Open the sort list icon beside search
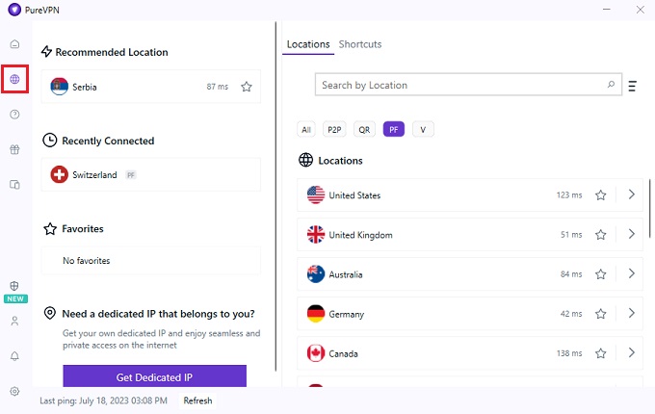The width and height of the screenshot is (655, 414). tap(633, 86)
